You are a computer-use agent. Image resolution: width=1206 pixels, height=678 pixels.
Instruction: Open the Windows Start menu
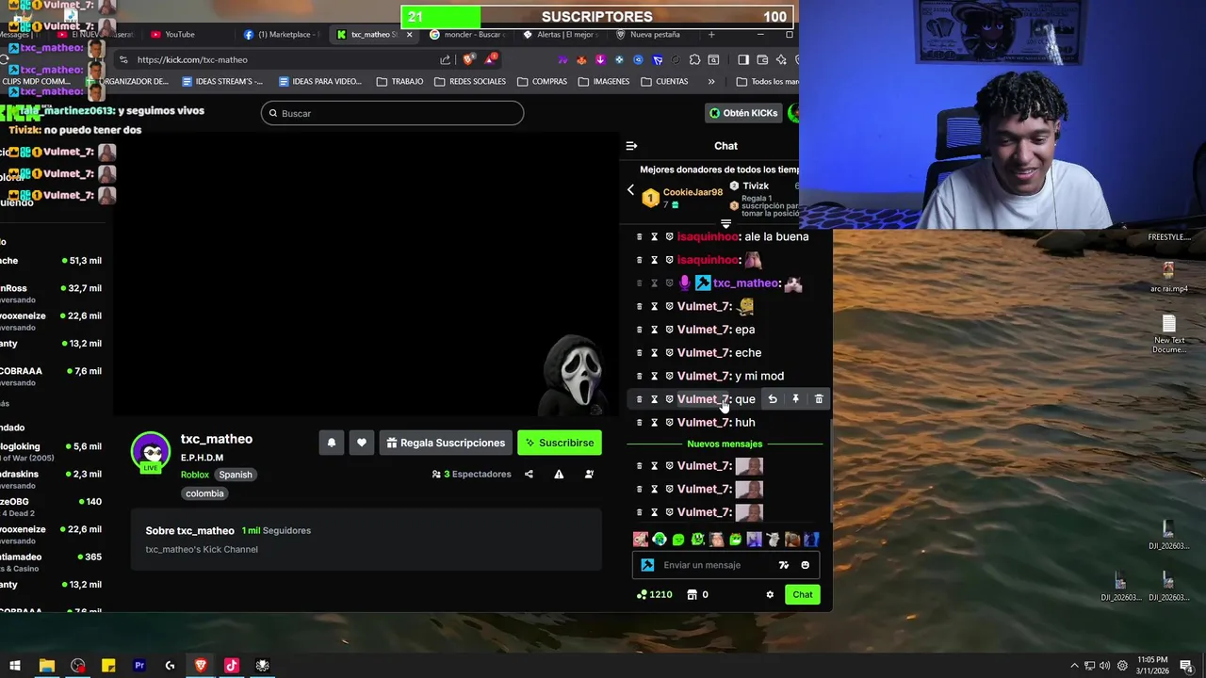15,666
